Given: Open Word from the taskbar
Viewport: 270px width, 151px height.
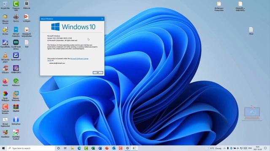Looking at the screenshot, I should 100,148.
